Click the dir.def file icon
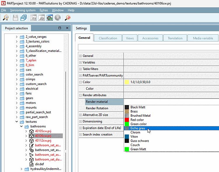The height and width of the screenshot is (172, 219). (x=32, y=164)
